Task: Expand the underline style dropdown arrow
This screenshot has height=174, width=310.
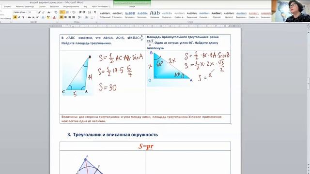Action: pyautogui.click(x=26, y=17)
